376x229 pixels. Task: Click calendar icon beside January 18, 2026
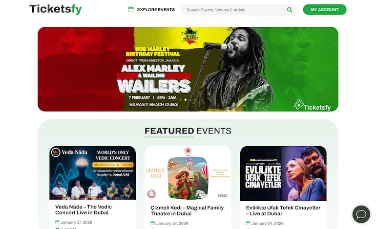152,223
